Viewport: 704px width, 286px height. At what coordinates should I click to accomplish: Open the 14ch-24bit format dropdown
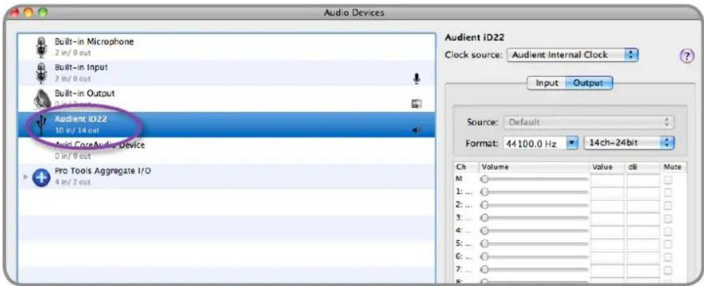tap(629, 144)
